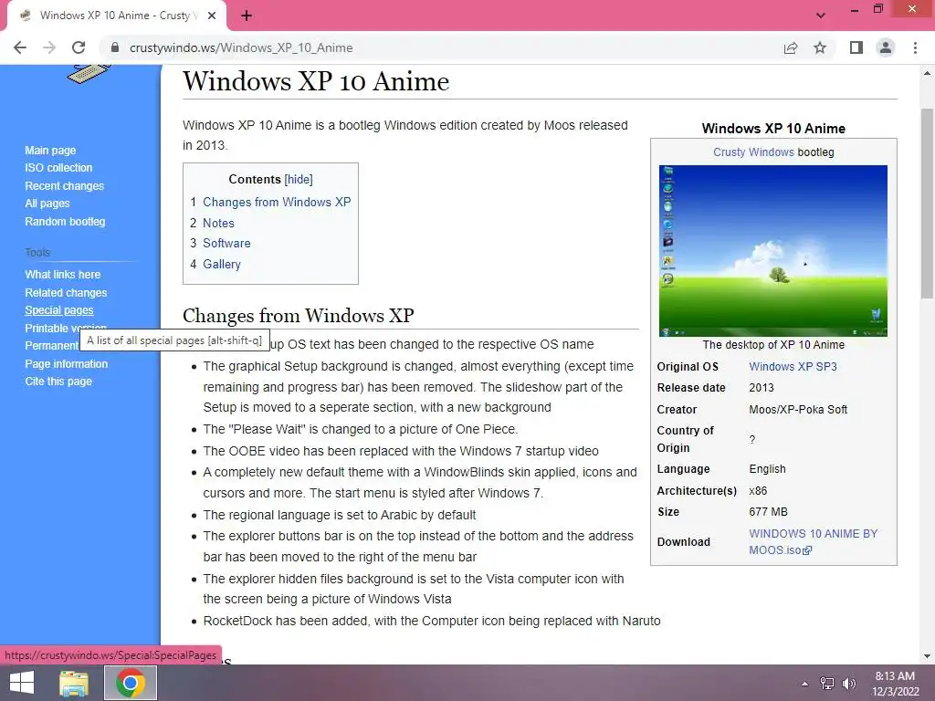Click Cite this page

point(58,381)
